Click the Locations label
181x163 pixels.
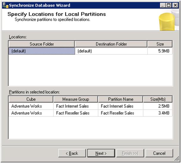[x=18, y=37]
